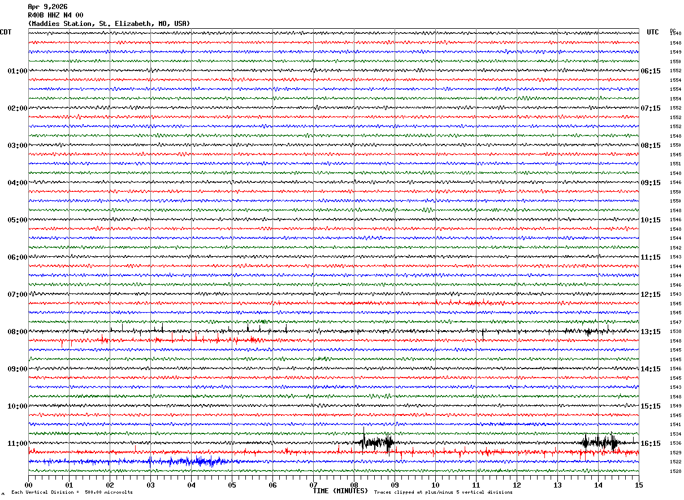Click minute 03 on the time axis
The height and width of the screenshot is (500, 684).
(x=150, y=485)
